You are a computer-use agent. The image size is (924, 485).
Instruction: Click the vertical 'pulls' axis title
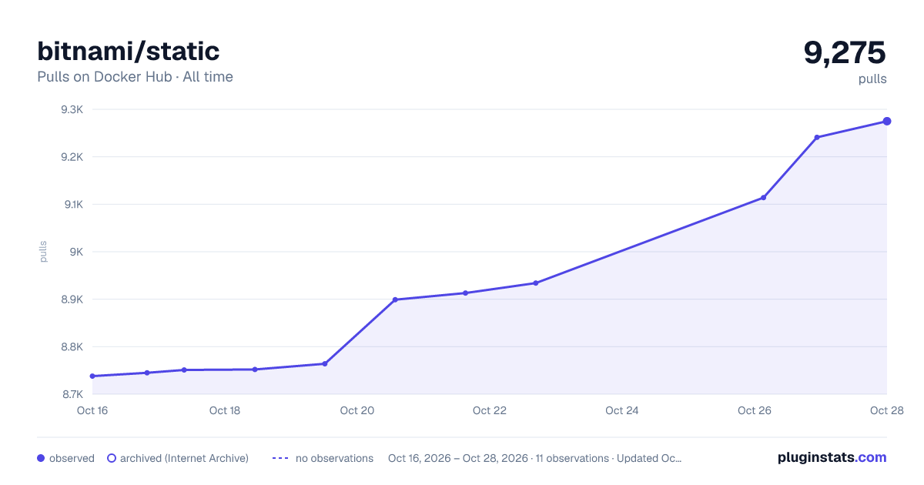(43, 252)
